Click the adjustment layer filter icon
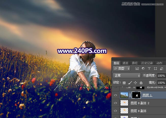Screen dimensions: 166x118 coord(143,68)
